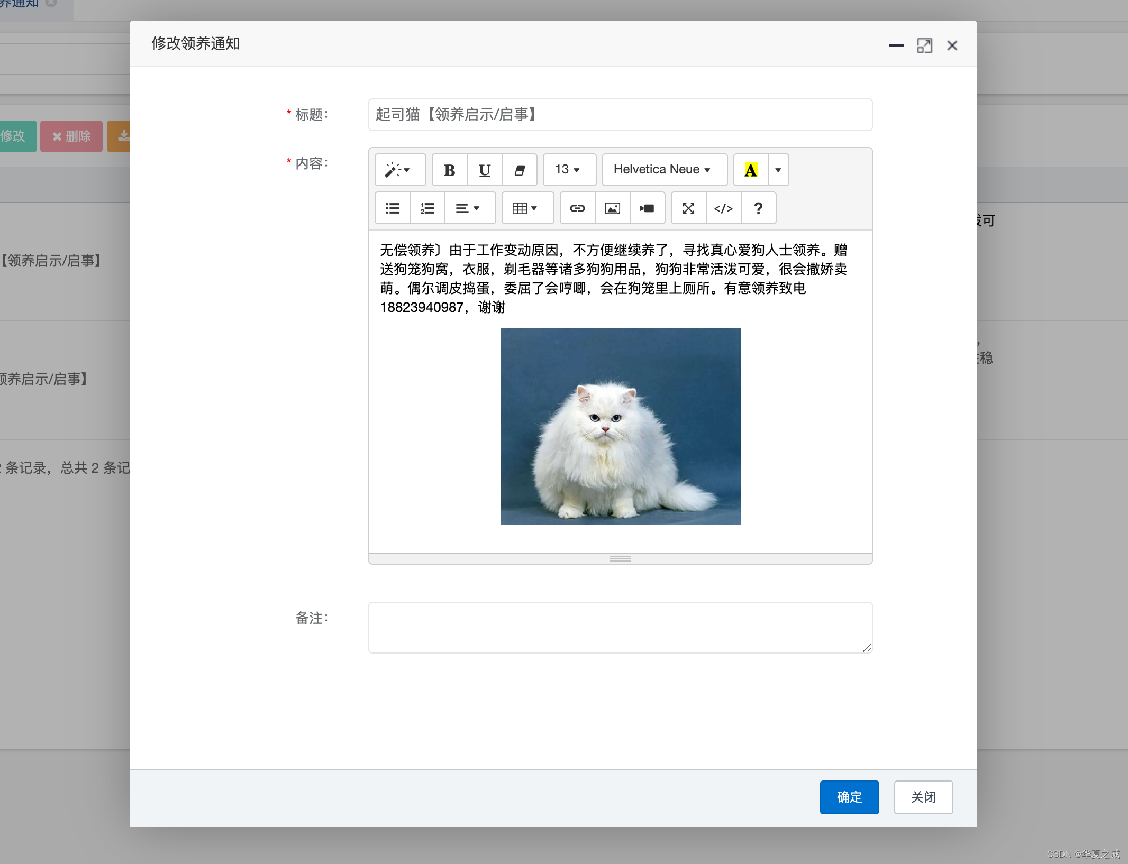Open the font color picker dropdown
Image resolution: width=1128 pixels, height=864 pixels.
pyautogui.click(x=778, y=170)
